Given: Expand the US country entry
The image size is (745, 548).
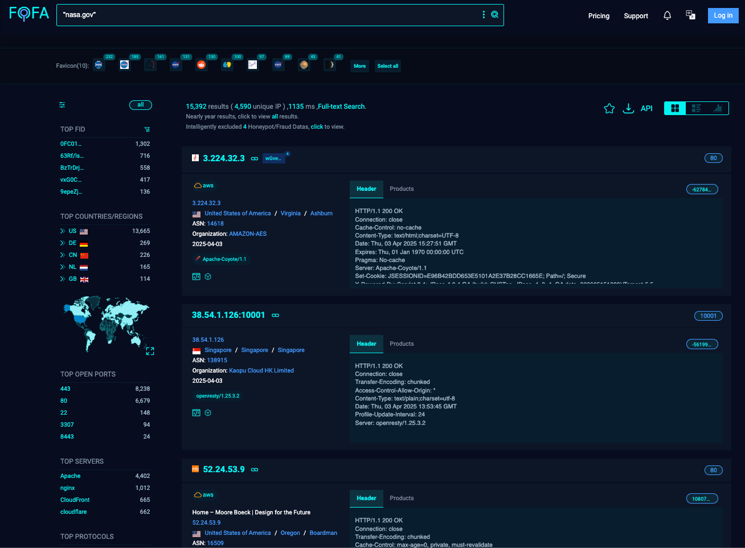Looking at the screenshot, I should (63, 231).
